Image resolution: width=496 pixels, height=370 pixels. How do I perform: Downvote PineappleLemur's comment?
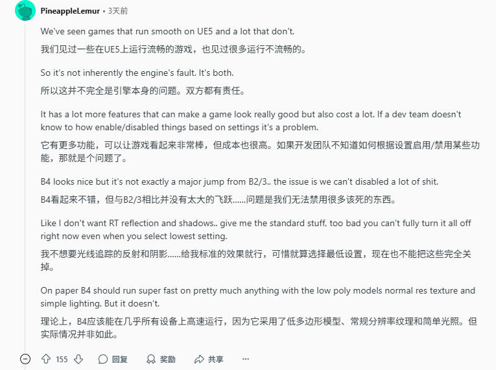pos(78,359)
